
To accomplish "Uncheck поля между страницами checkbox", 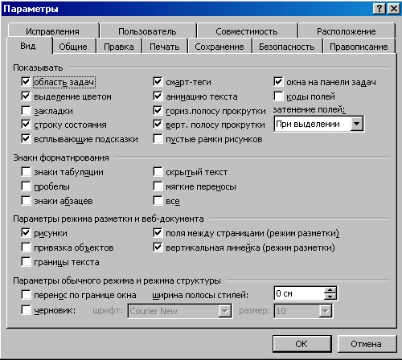I will click(158, 232).
